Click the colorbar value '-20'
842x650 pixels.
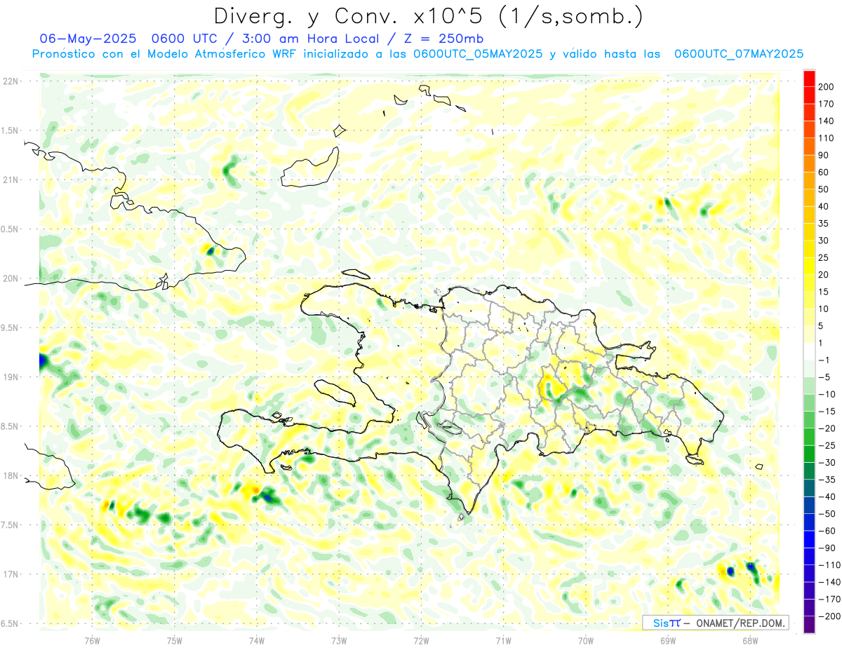click(x=827, y=429)
